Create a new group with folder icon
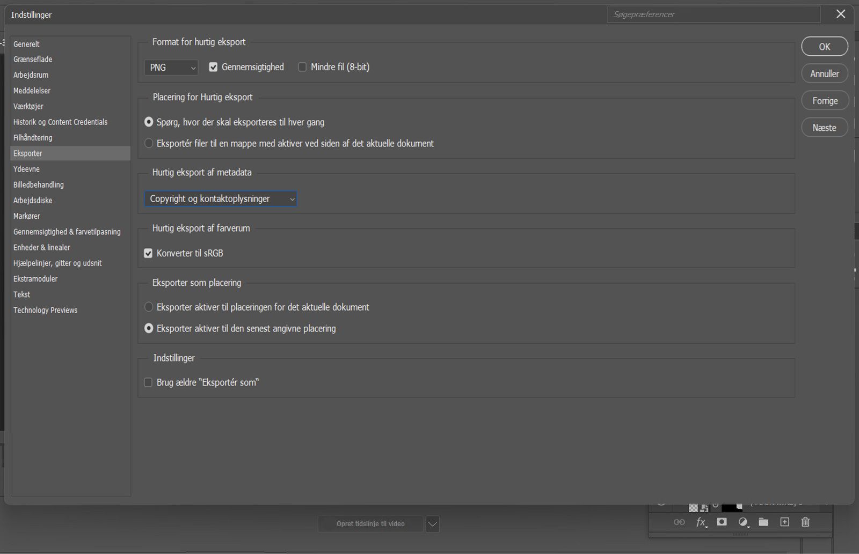859x554 pixels. tap(763, 522)
